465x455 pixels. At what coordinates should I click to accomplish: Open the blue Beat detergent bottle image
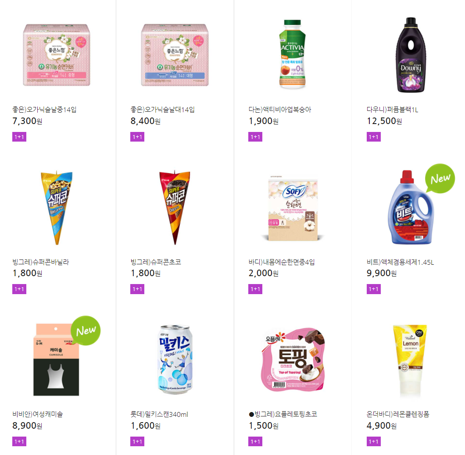tap(411, 207)
